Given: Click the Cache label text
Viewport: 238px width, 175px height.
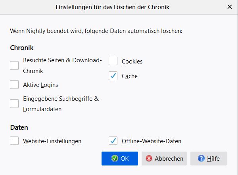Looking at the screenshot, I should click(130, 76).
